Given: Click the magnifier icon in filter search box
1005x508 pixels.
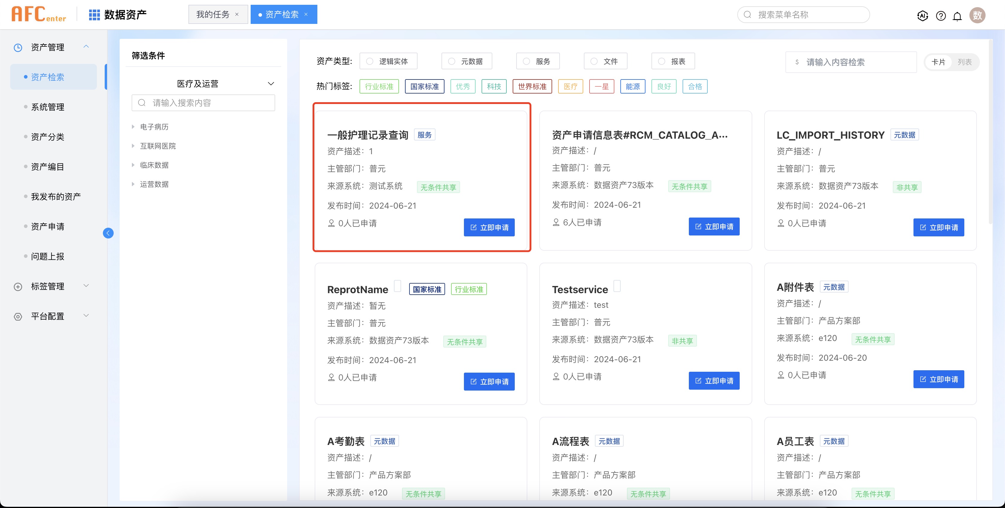Looking at the screenshot, I should point(142,102).
